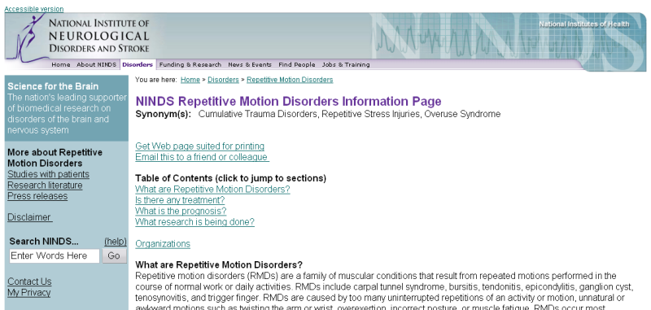Open the search help link

(x=116, y=242)
